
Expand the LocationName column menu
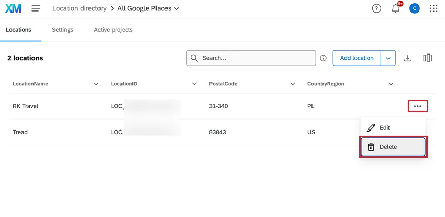[x=96, y=84]
